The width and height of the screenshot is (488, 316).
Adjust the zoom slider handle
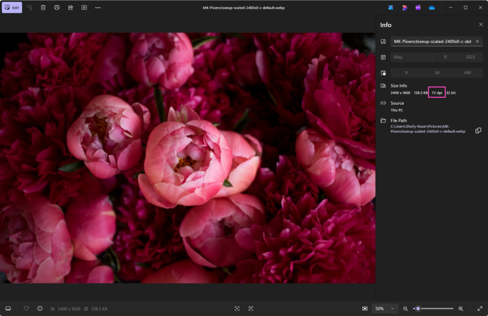418,308
